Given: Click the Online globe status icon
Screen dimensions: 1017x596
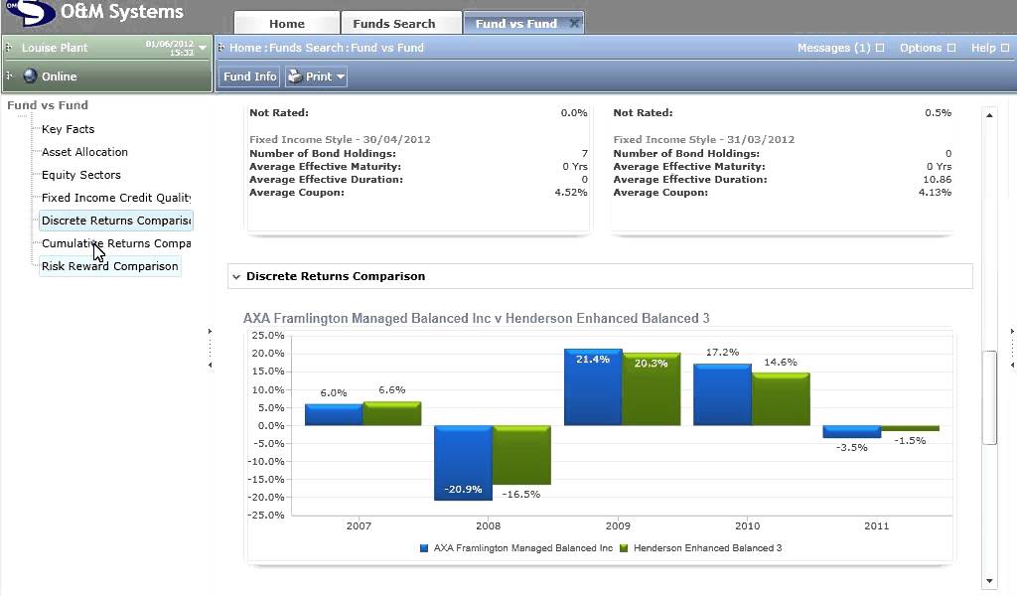Looking at the screenshot, I should pos(30,75).
